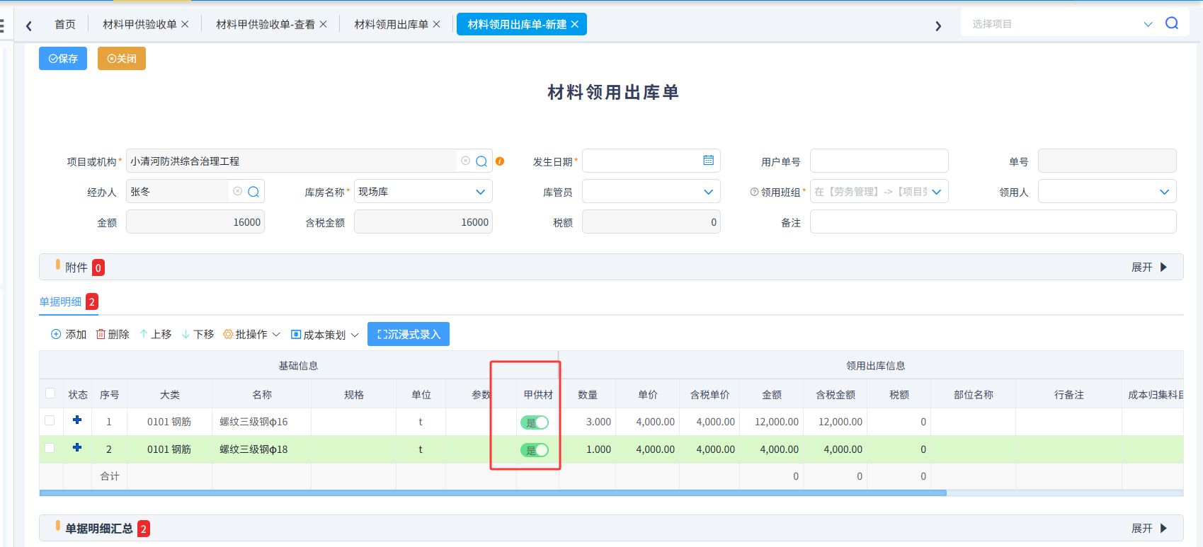Switch to the 首页 tab

point(65,24)
